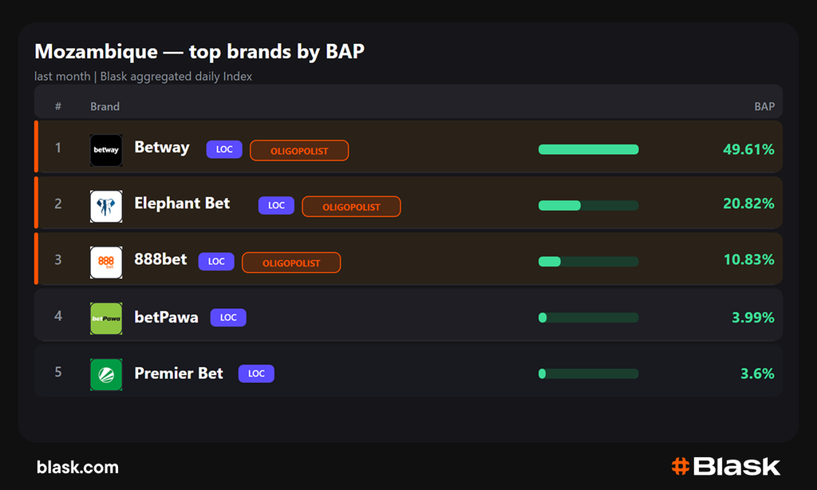Click the LOC badge next to betPawa
The width and height of the screenshot is (817, 490).
tap(228, 318)
